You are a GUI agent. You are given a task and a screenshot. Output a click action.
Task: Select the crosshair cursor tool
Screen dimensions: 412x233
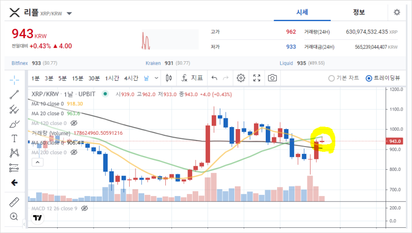click(14, 80)
